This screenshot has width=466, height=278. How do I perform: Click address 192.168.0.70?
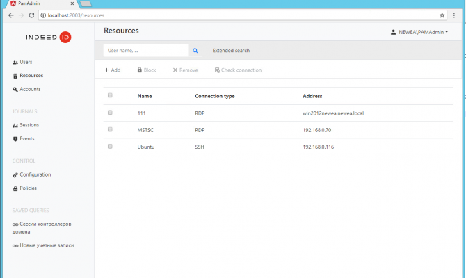coord(316,130)
